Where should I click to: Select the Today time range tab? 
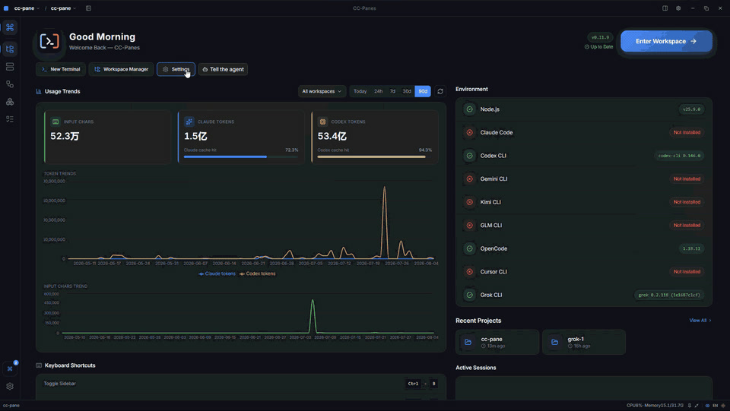(360, 92)
